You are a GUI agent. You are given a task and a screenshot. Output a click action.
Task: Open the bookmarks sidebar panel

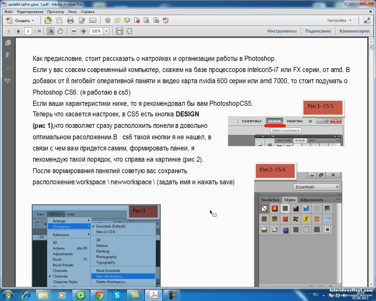8,55
